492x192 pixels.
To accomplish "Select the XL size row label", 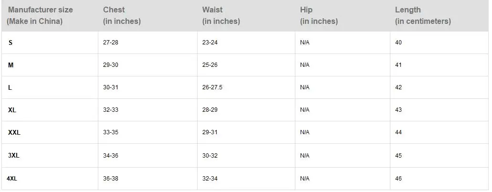I will pyautogui.click(x=12, y=110).
